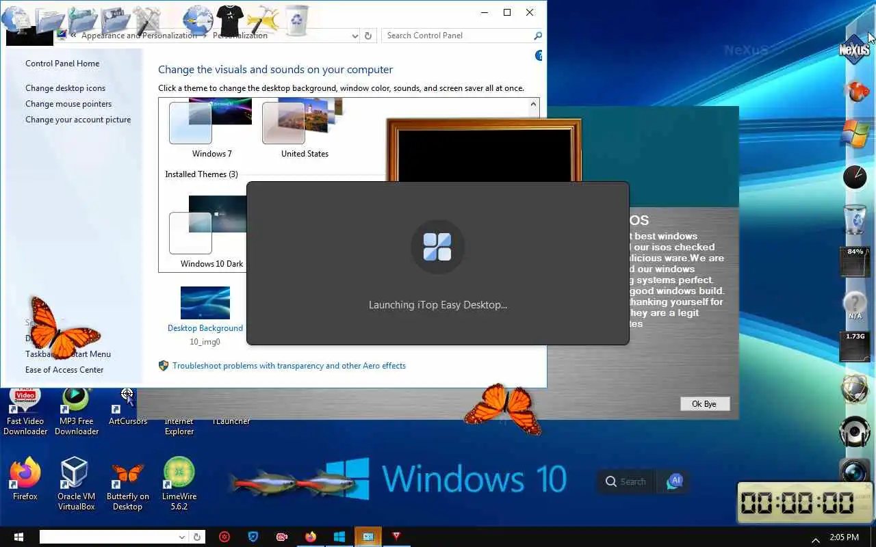Click the 1.73G RAM meter in the dock
This screenshot has height=547, width=876.
(x=855, y=347)
